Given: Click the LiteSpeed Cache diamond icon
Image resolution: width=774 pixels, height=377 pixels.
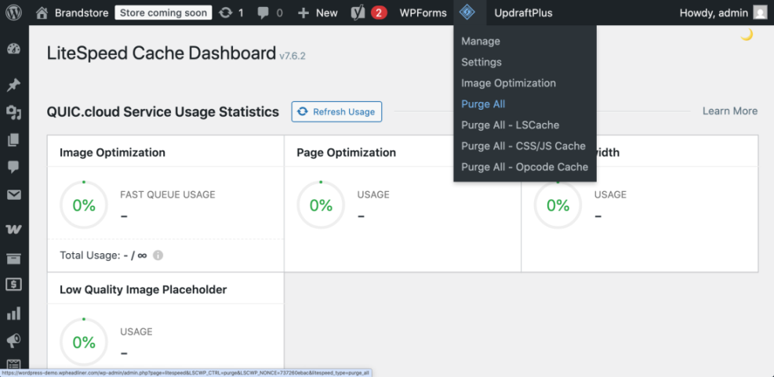Looking at the screenshot, I should [467, 13].
